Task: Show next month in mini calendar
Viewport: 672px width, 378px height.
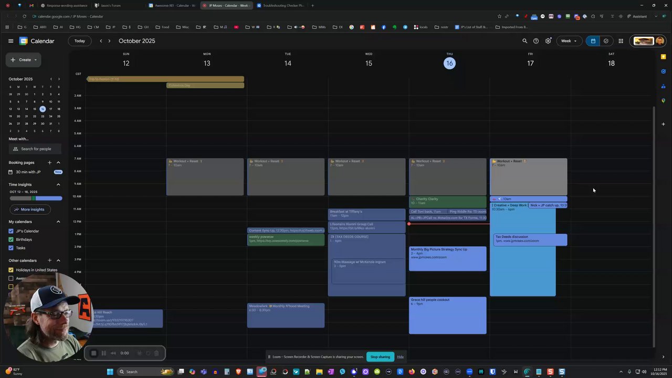Action: point(59,79)
